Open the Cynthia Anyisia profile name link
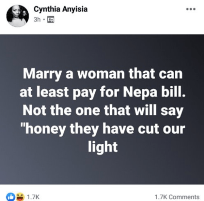The image size is (204, 201). coord(60,9)
